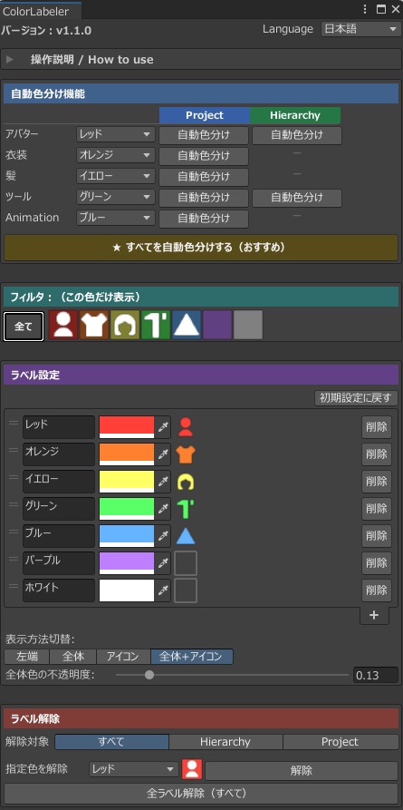Select the blue triangle filter icon

pos(187,325)
